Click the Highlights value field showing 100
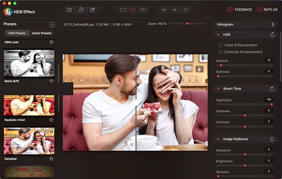The image size is (282, 179). point(269,99)
